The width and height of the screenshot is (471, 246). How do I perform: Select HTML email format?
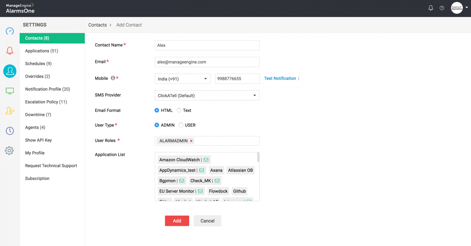pyautogui.click(x=157, y=110)
